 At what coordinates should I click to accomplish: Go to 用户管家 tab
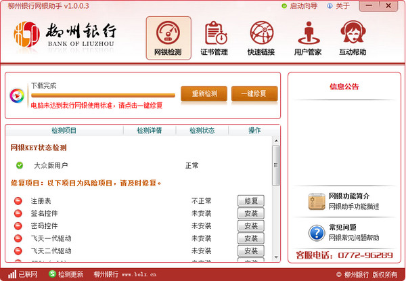pos(308,38)
